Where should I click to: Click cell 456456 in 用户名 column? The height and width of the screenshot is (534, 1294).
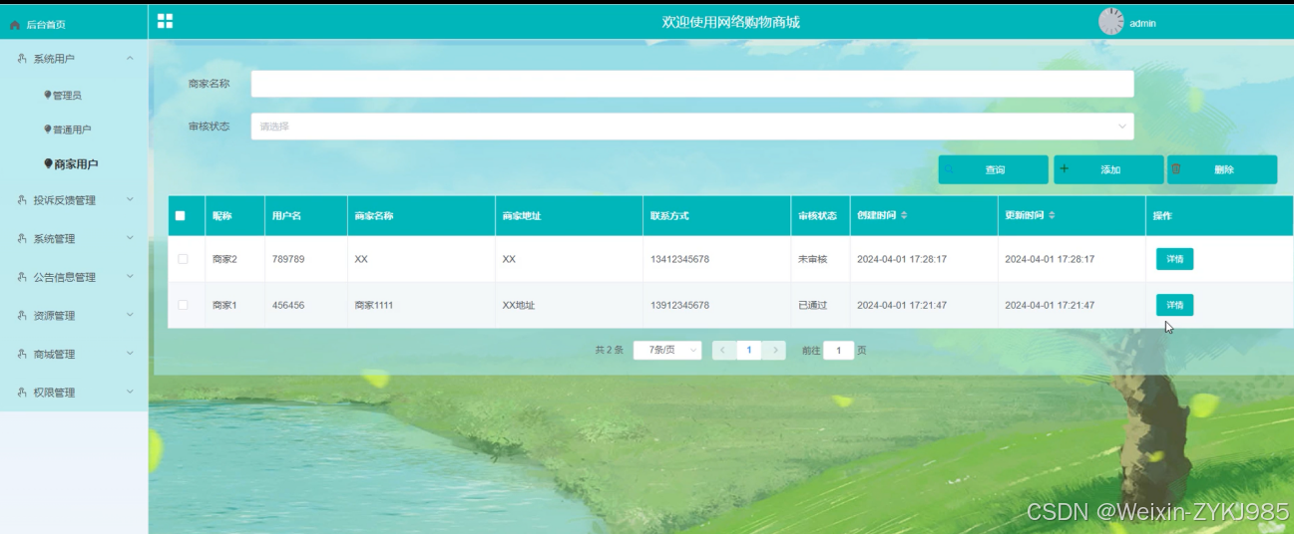[x=288, y=305]
